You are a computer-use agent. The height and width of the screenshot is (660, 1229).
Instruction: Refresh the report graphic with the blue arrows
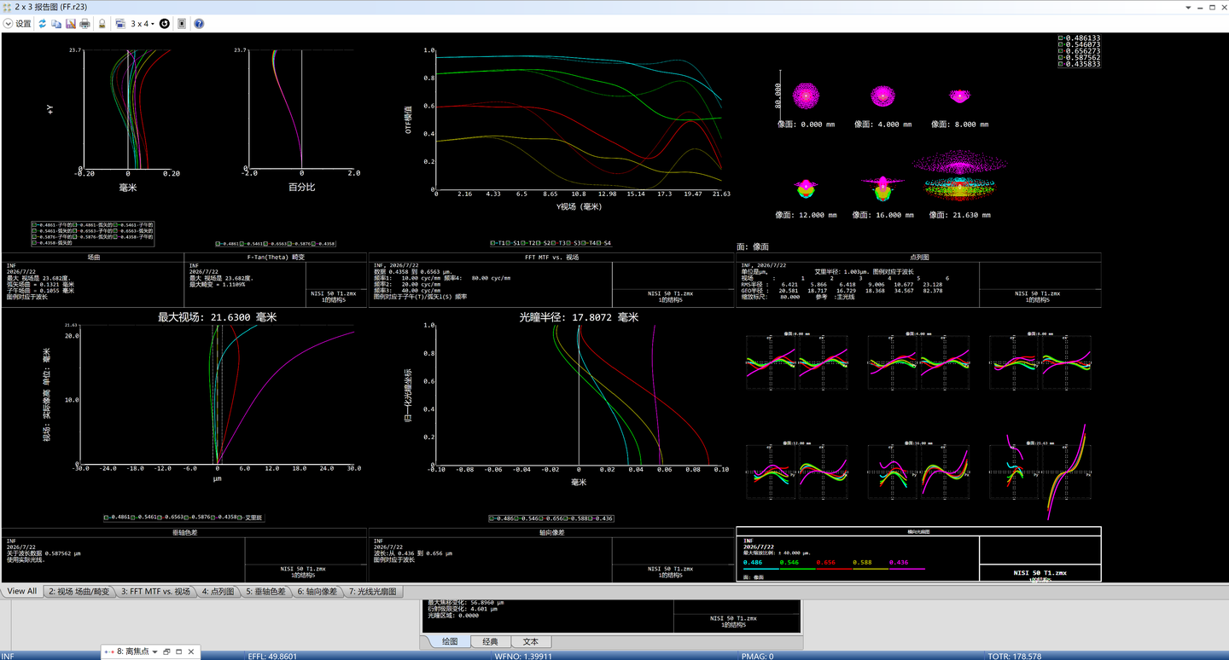43,24
